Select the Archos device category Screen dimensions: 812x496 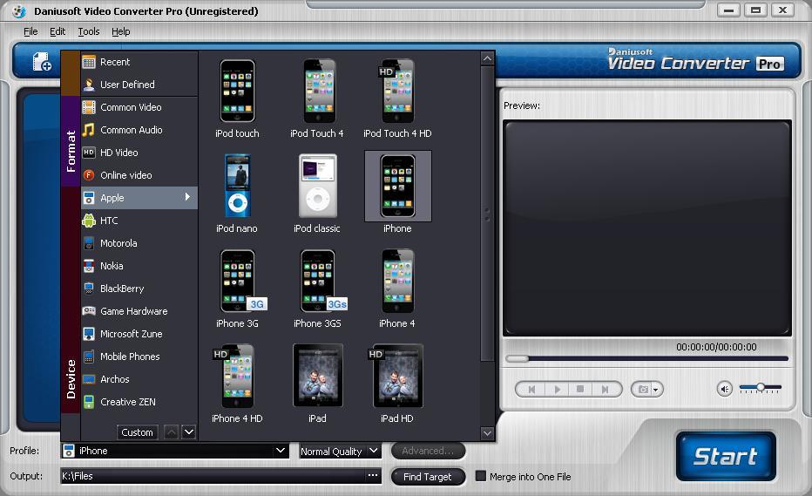139,379
